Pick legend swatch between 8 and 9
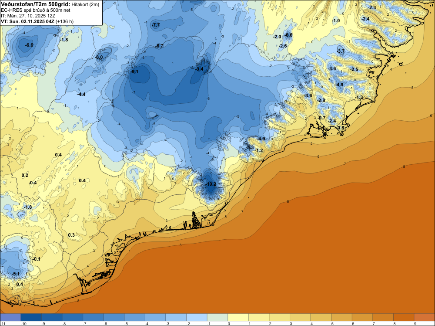435x326 pixels. click(x=404, y=317)
